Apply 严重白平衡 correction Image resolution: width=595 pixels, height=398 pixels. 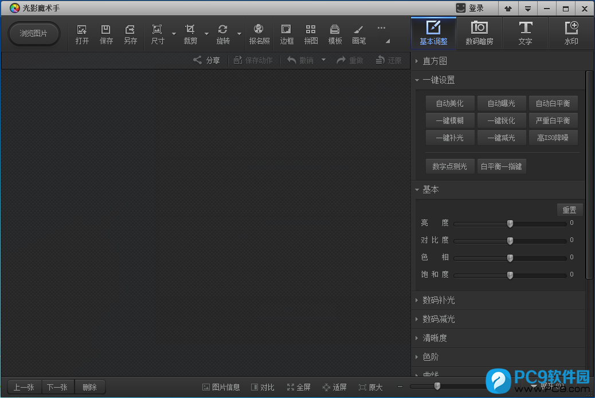click(553, 120)
